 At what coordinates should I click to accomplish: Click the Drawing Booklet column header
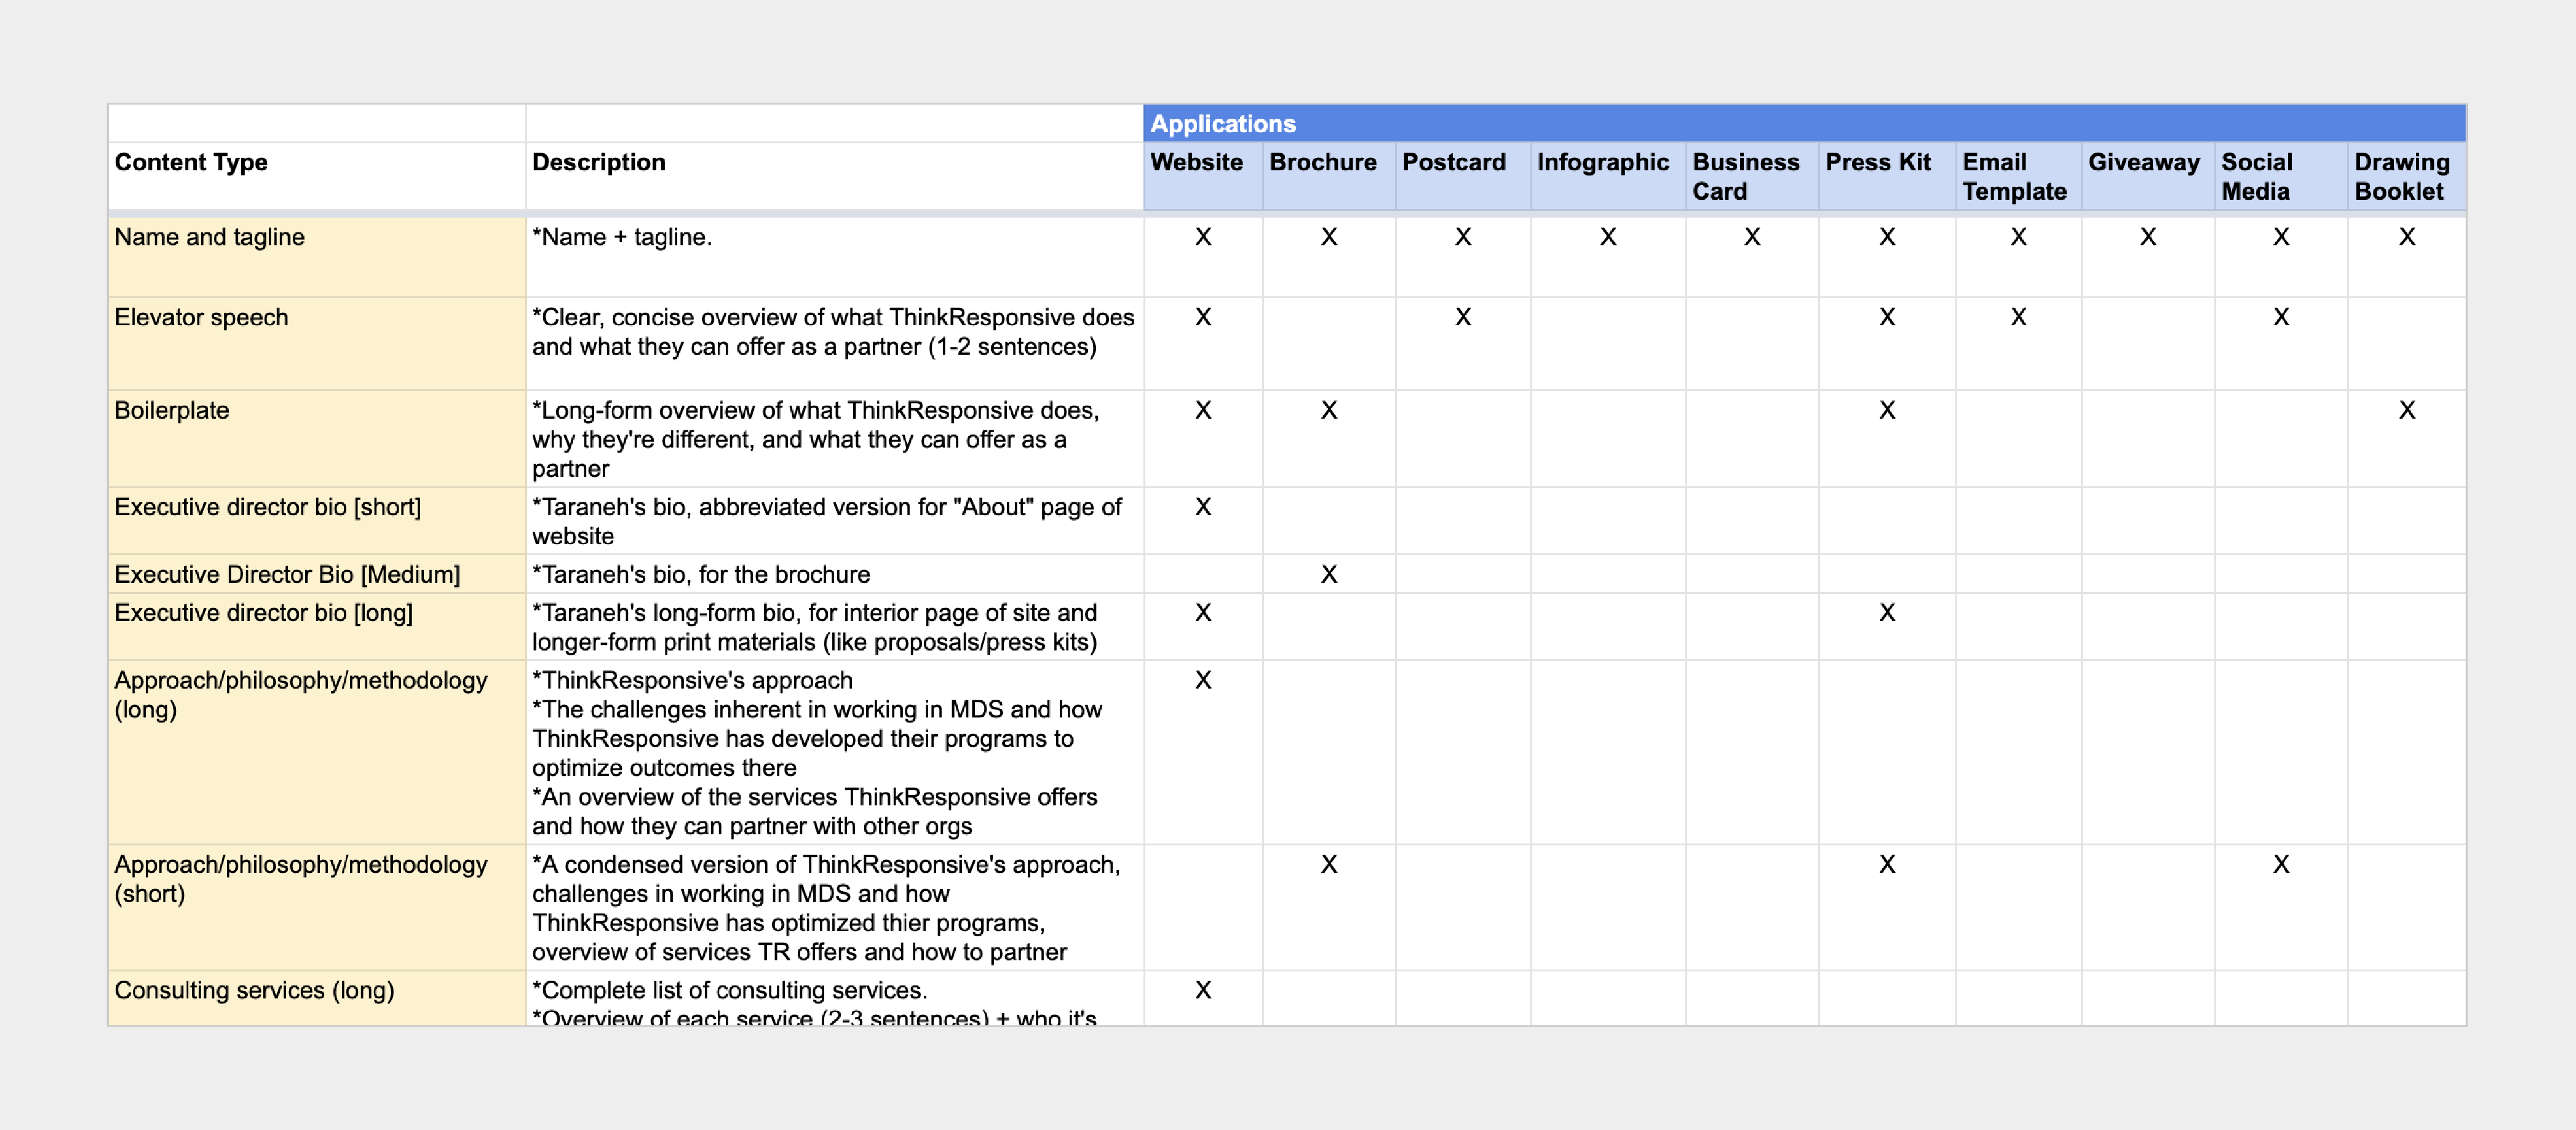pyautogui.click(x=2405, y=176)
